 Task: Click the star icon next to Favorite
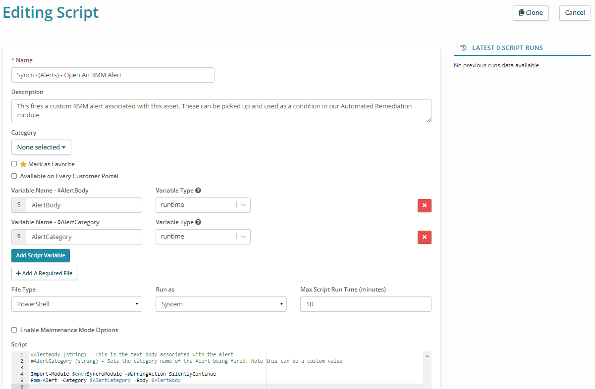23,164
